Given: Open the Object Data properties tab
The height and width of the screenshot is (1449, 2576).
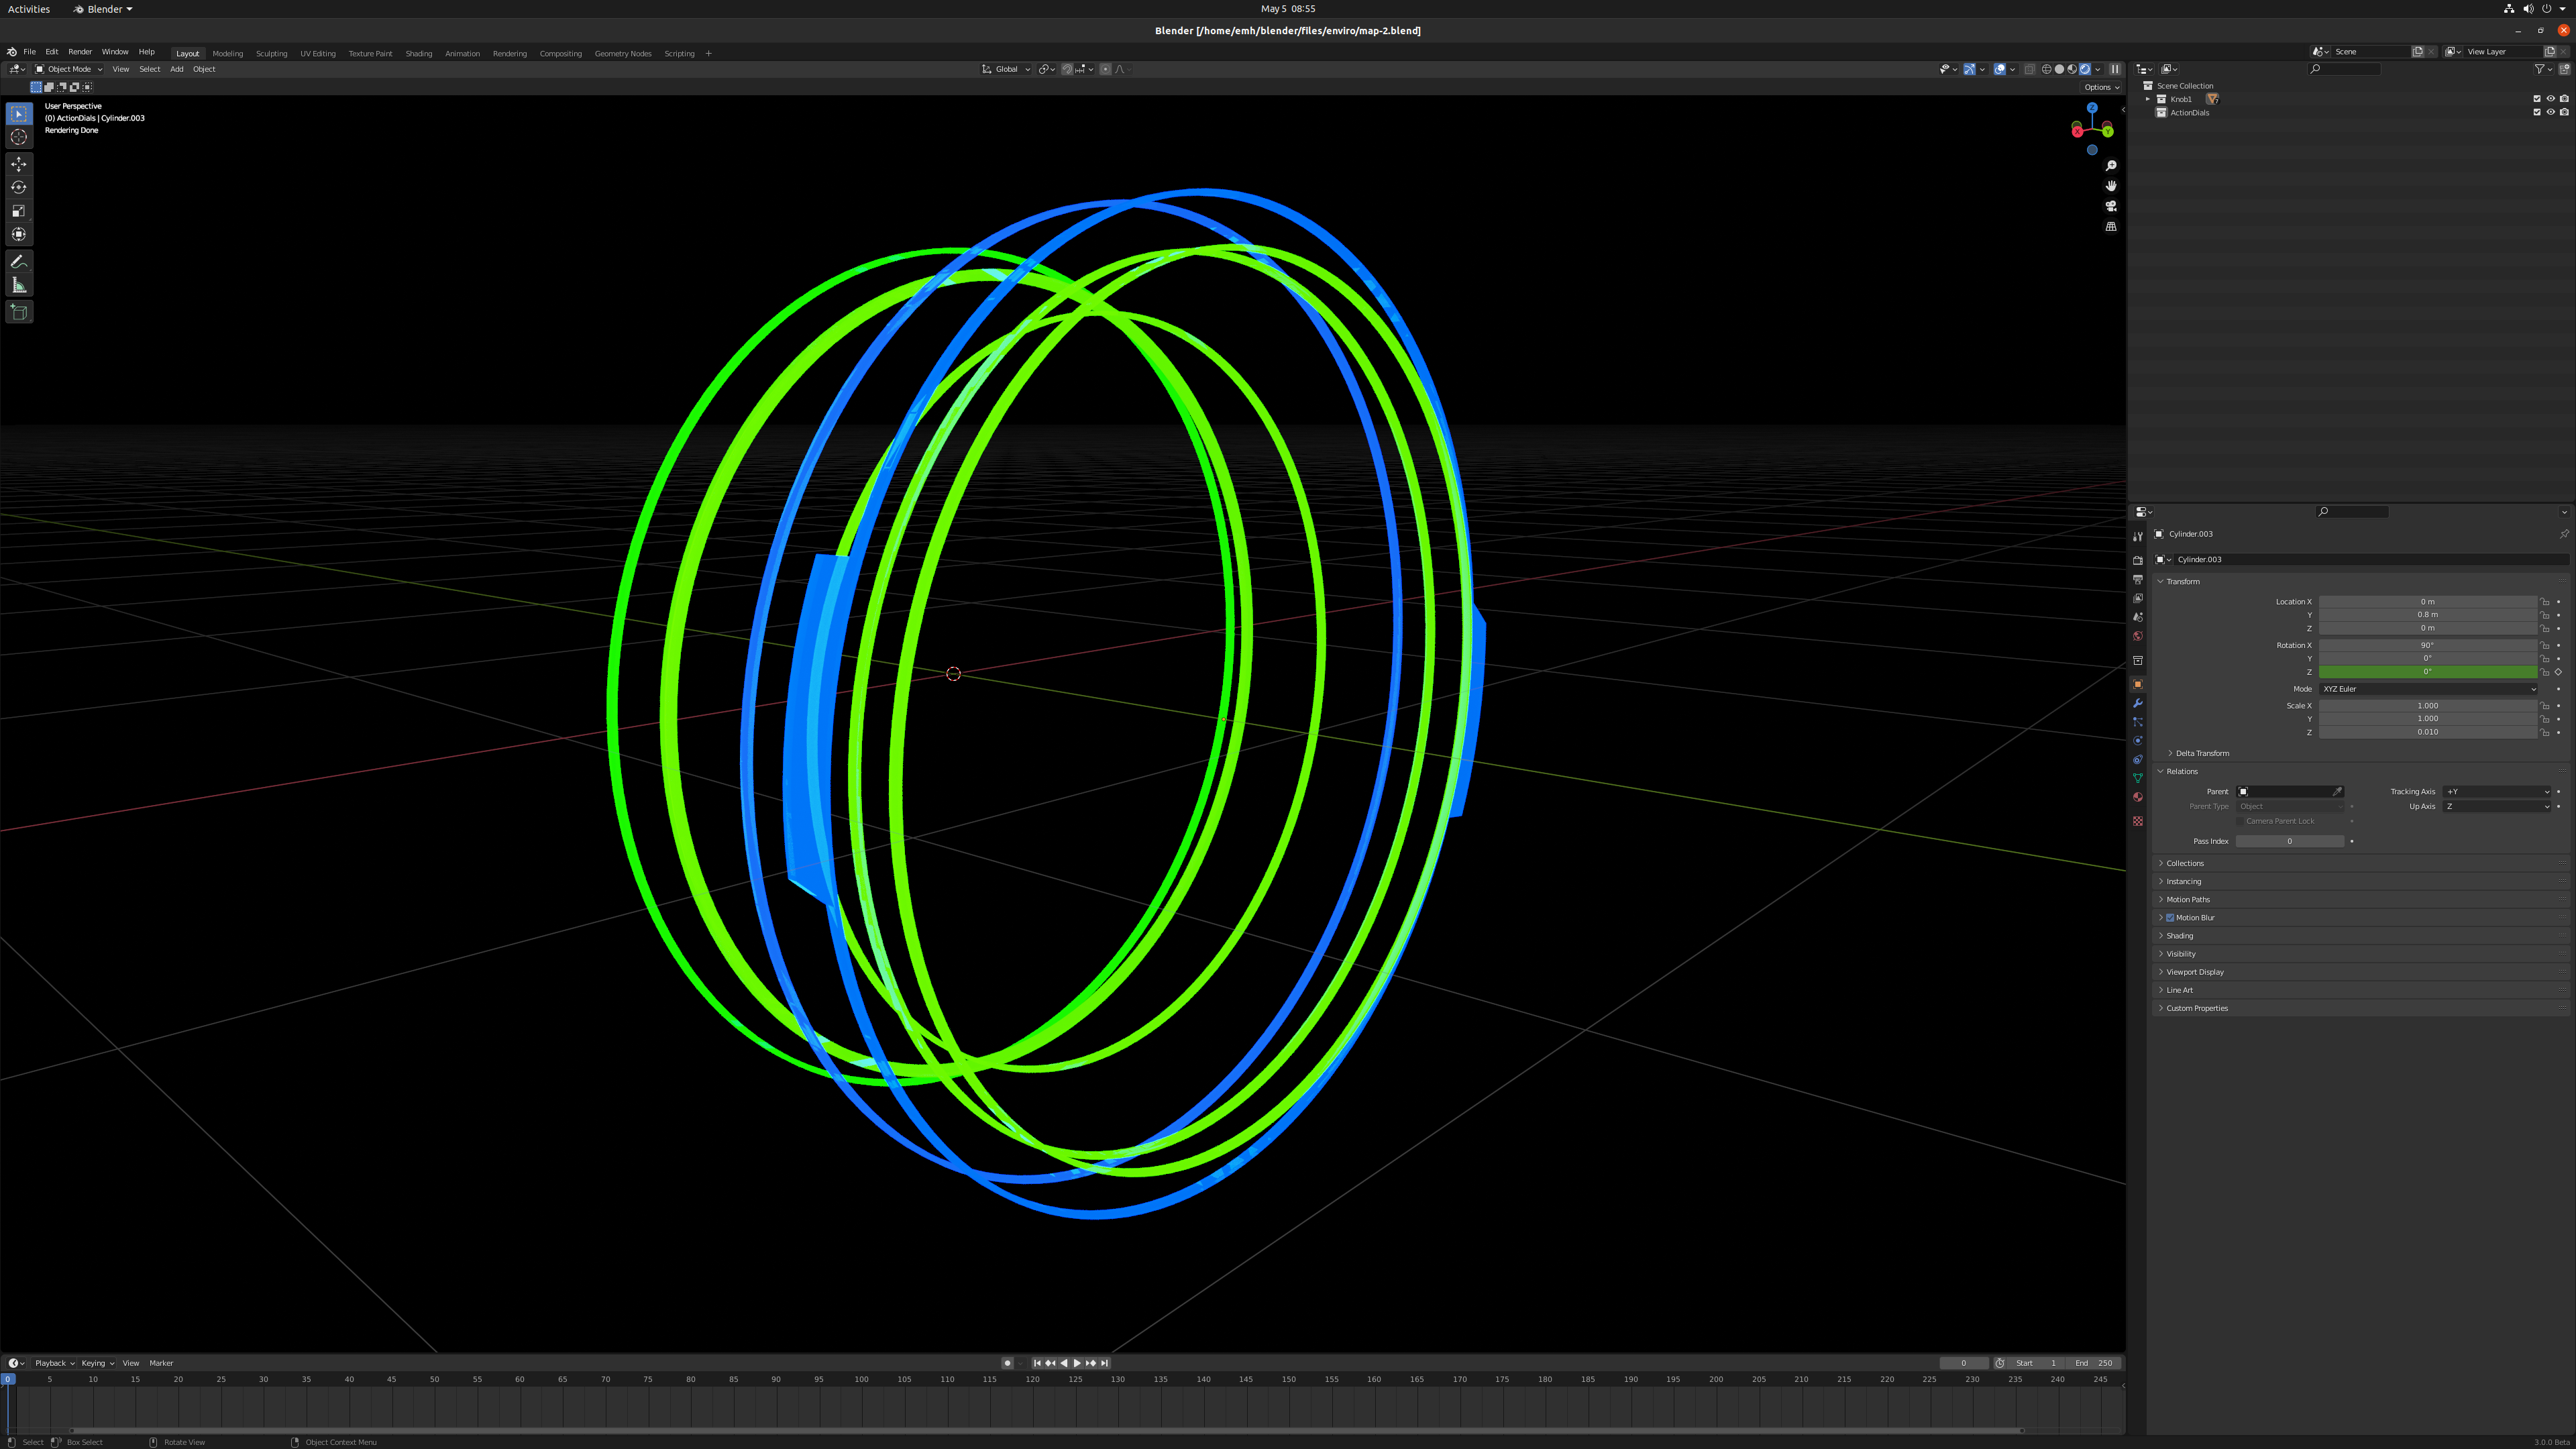Looking at the screenshot, I should point(2138,778).
